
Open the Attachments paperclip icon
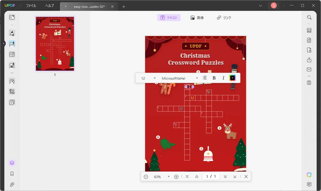tap(12, 184)
